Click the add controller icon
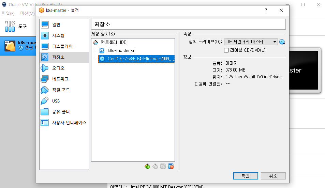This screenshot has height=188, width=325. point(147,166)
